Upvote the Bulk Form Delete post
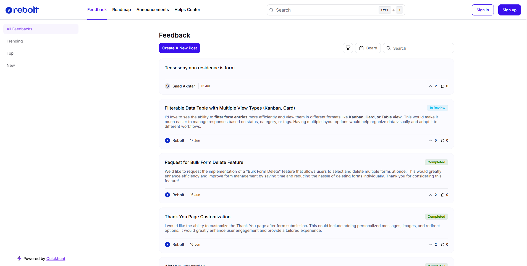 pos(433,195)
